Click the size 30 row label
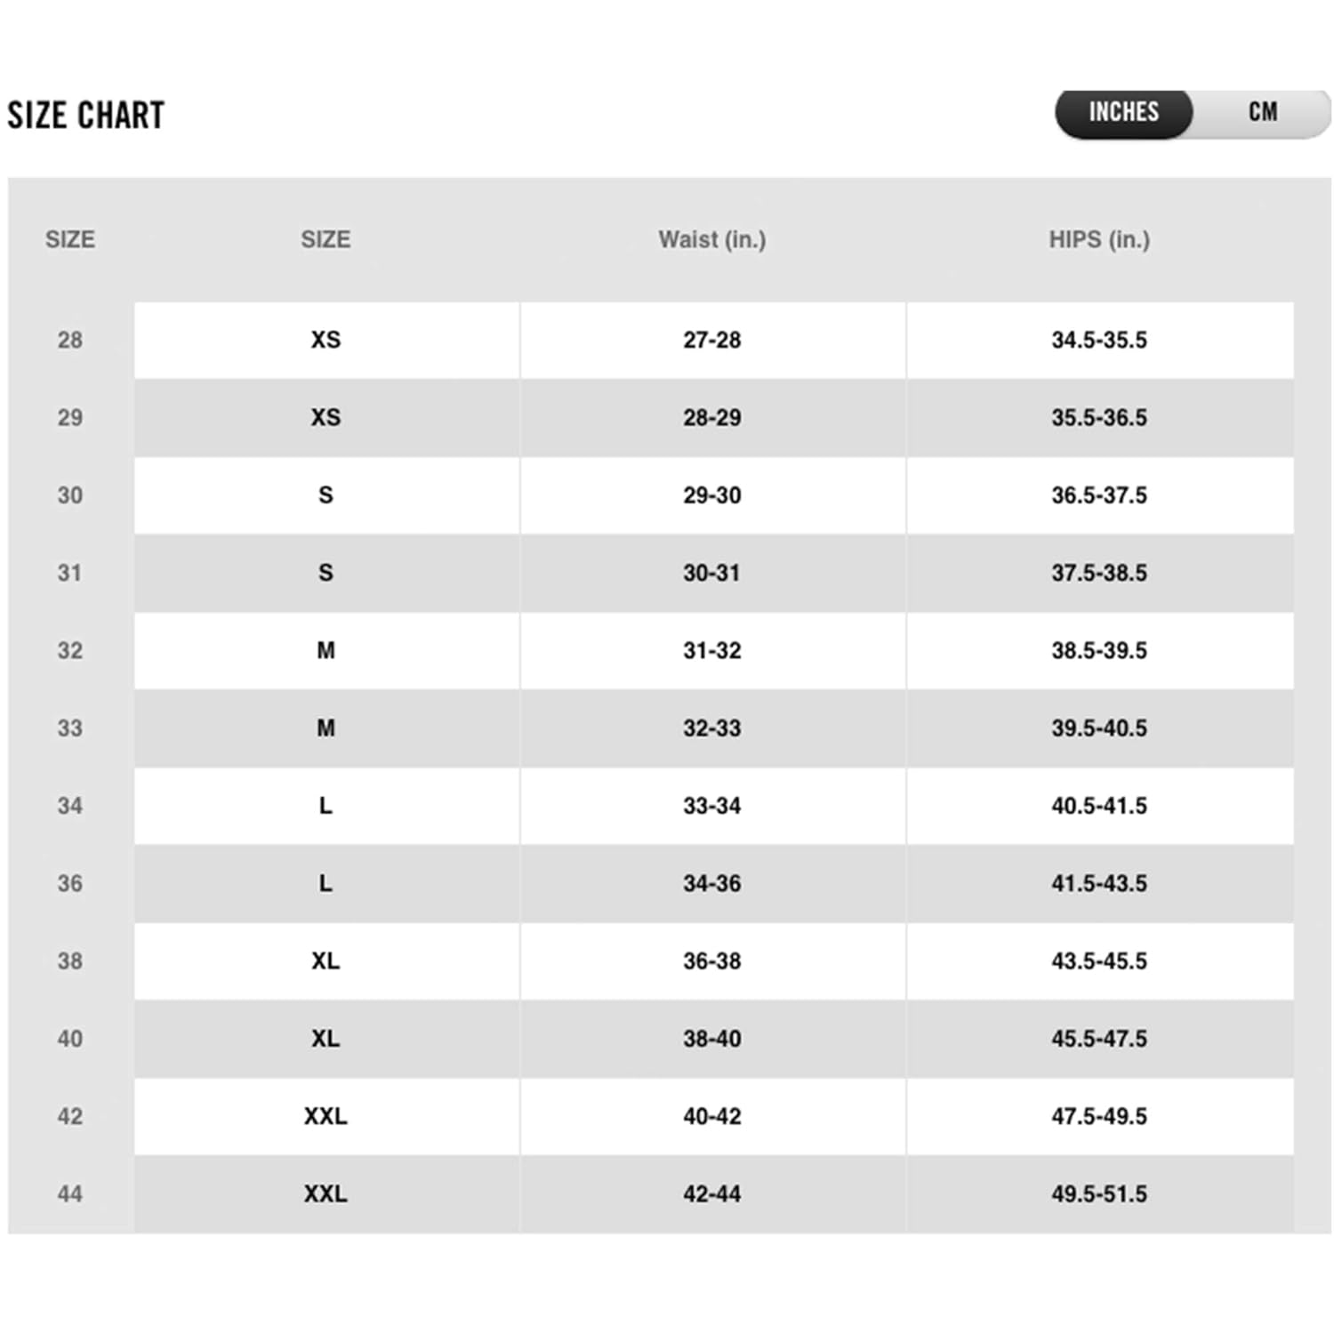This screenshot has width=1334, height=1334. [70, 495]
